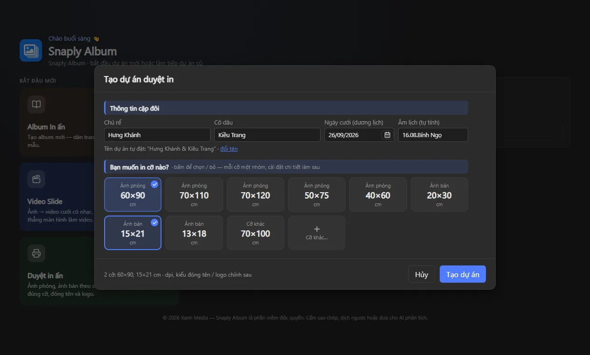Viewport: 590px width, 355px height.
Task: Uncheck the checkmark on the 15×21 size tile
Action: tap(155, 223)
